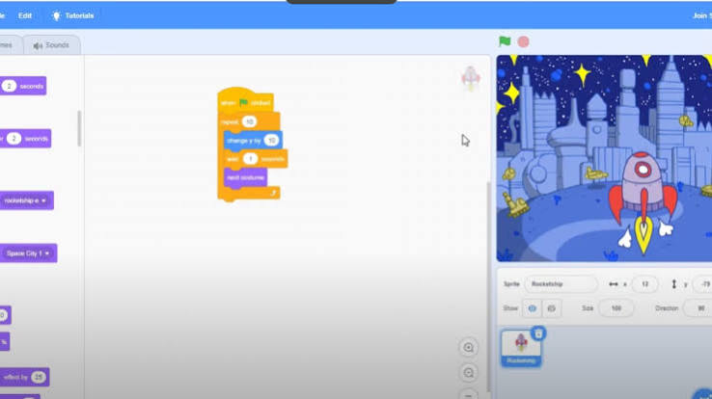Click the 'effect by 25' looks block
The width and height of the screenshot is (712, 399).
click(24, 377)
